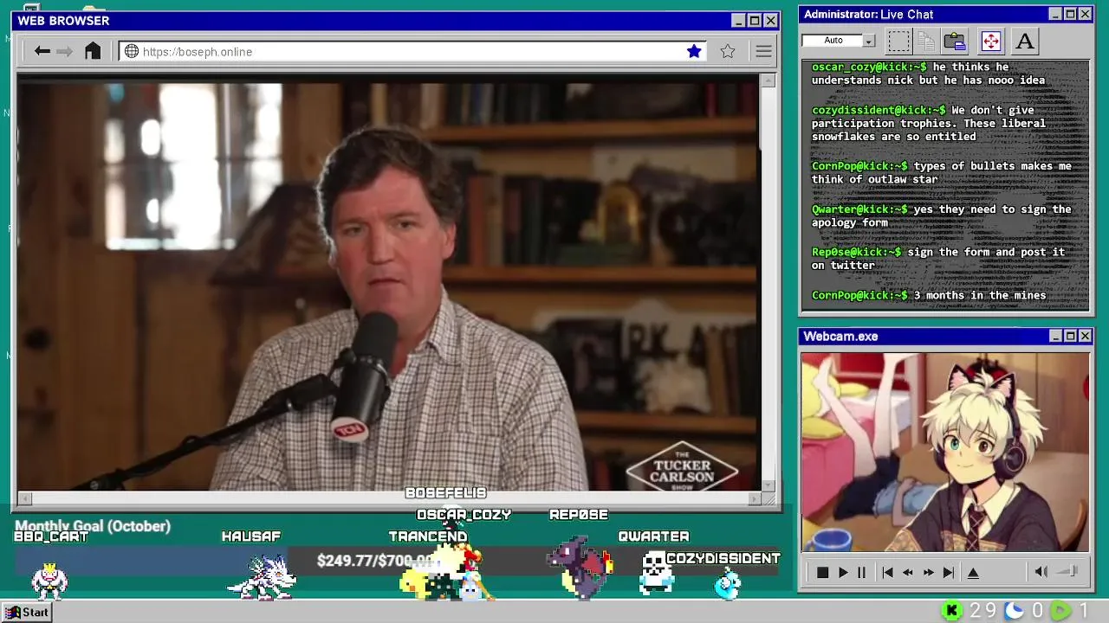Click the REPØSE dragon sprite
The image size is (1109, 623).
pyautogui.click(x=580, y=568)
